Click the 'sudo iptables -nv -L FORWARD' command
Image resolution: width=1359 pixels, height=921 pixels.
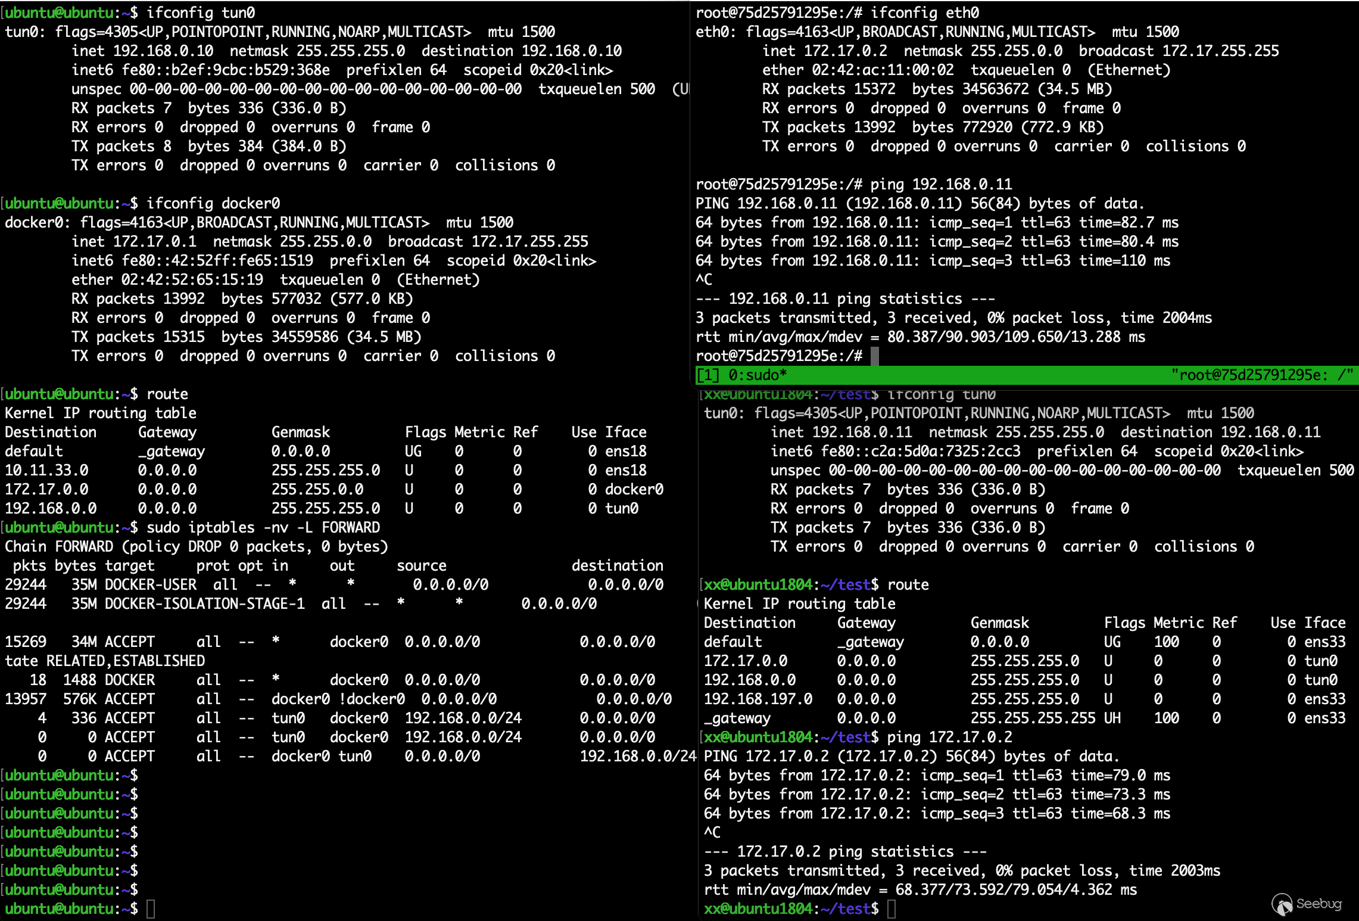tap(263, 527)
